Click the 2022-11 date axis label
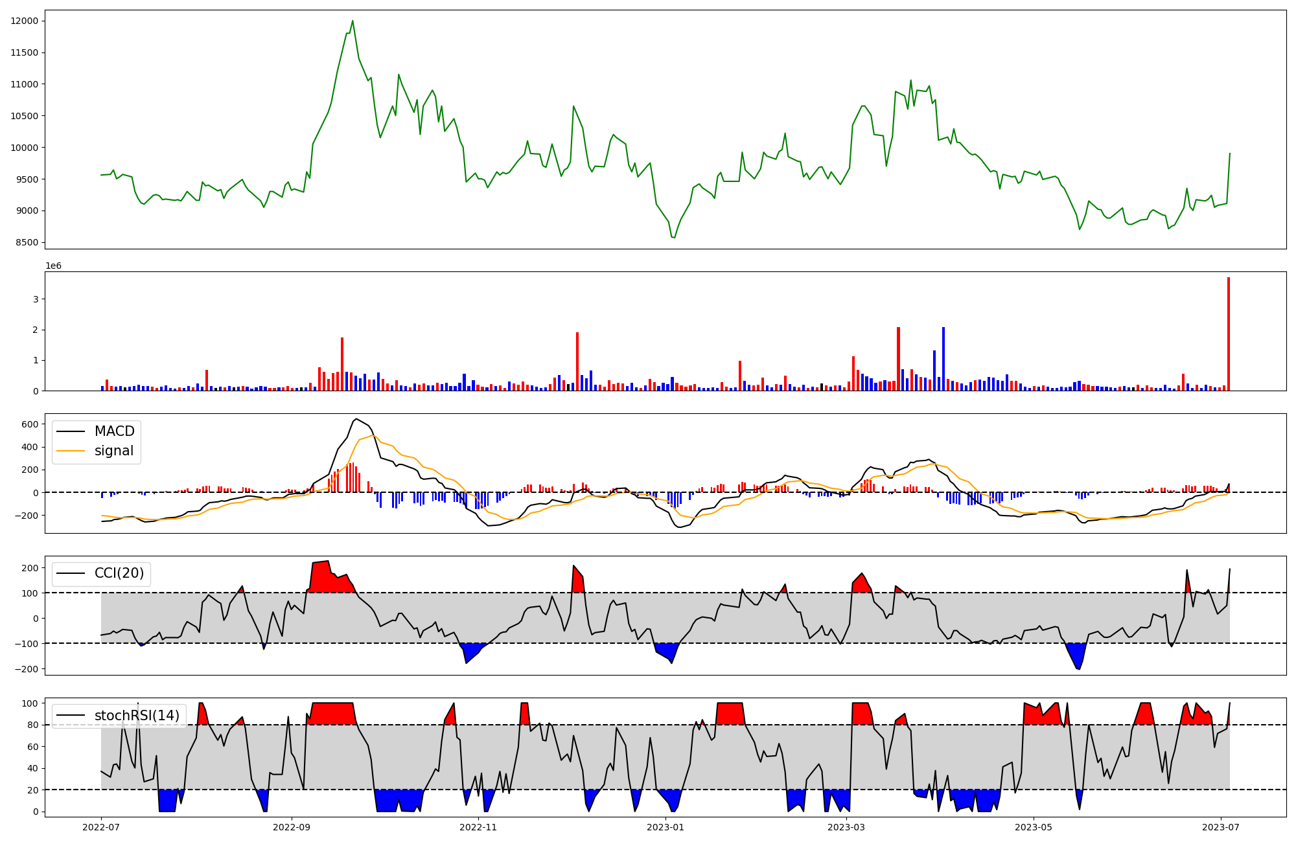 478,827
